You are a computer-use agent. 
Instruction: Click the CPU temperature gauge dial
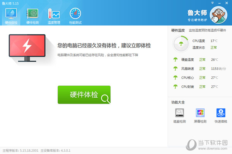click(x=181, y=44)
